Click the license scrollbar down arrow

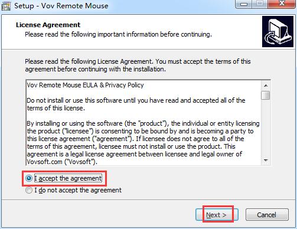266,161
